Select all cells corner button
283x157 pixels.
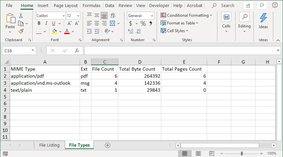tap(6, 62)
